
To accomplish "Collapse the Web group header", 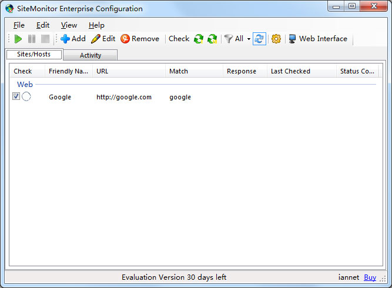I will click(x=25, y=85).
